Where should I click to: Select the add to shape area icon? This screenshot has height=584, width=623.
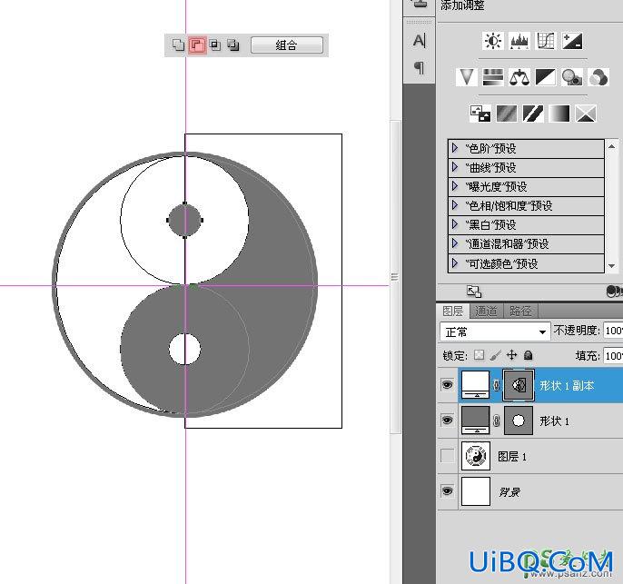pyautogui.click(x=178, y=45)
